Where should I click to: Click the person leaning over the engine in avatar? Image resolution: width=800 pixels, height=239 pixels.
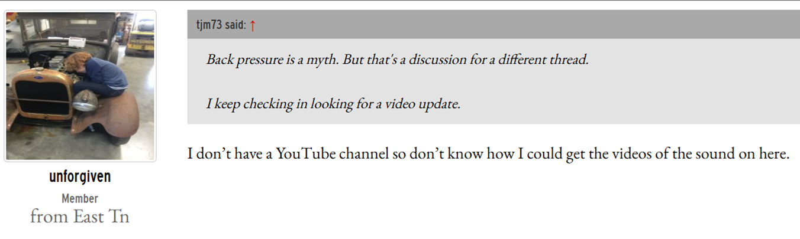coord(98,74)
